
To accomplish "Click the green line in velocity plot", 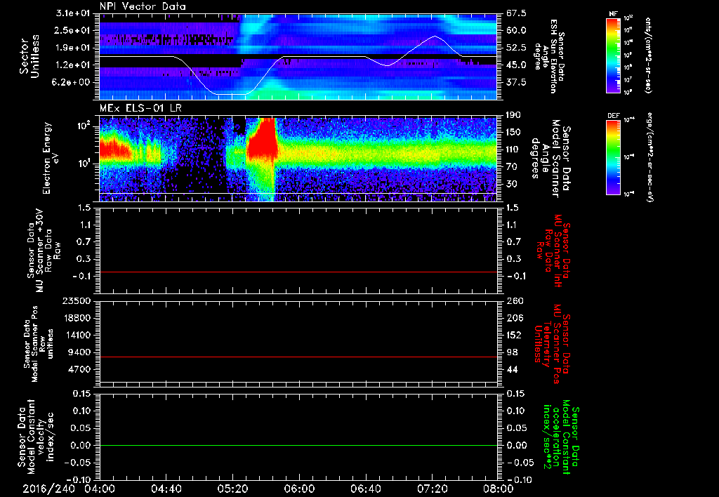I will (x=298, y=445).
